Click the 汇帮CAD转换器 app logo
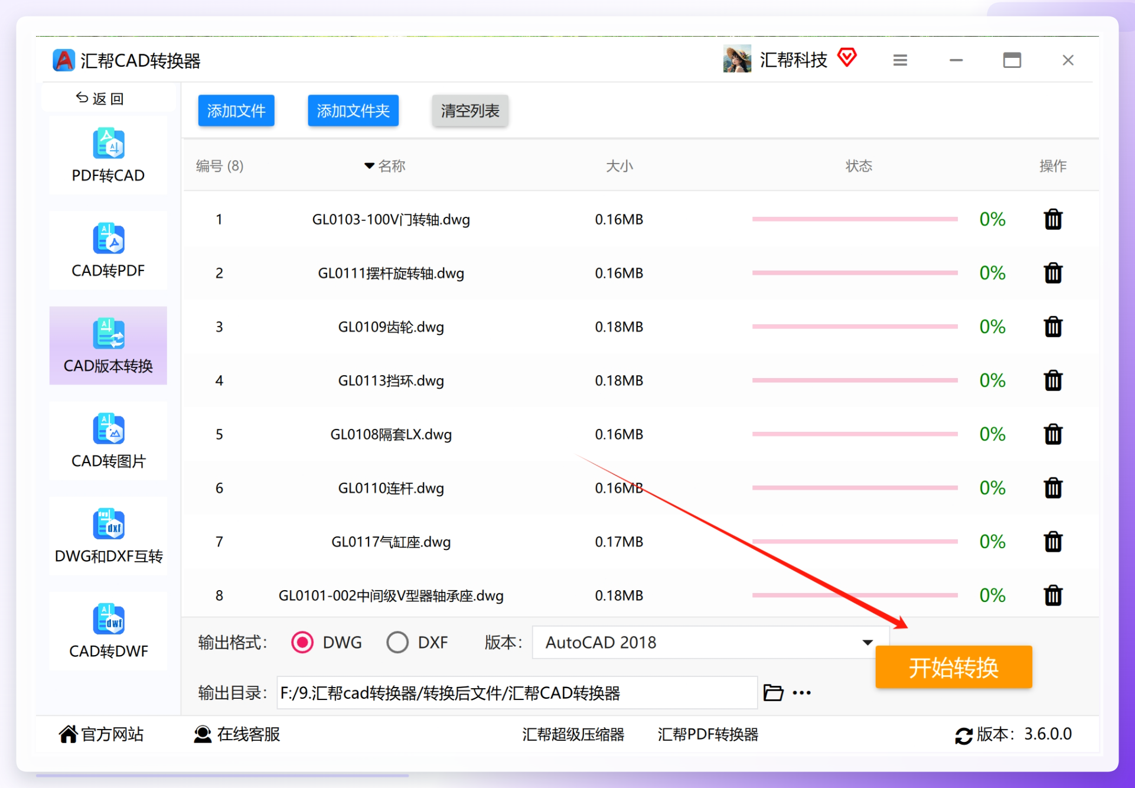Image resolution: width=1135 pixels, height=788 pixels. pyautogui.click(x=63, y=60)
